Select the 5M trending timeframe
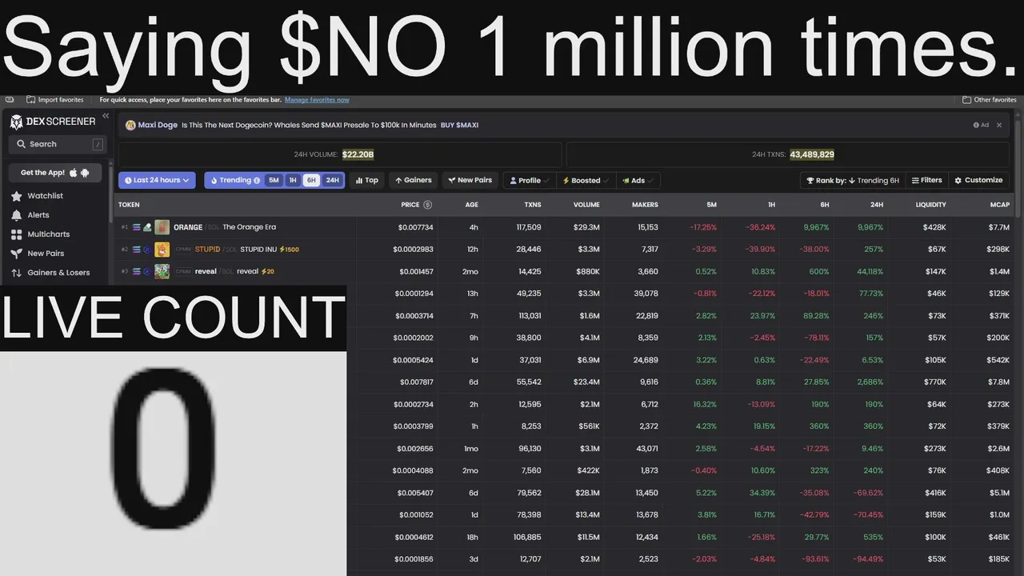This screenshot has width=1024, height=576. pyautogui.click(x=274, y=181)
